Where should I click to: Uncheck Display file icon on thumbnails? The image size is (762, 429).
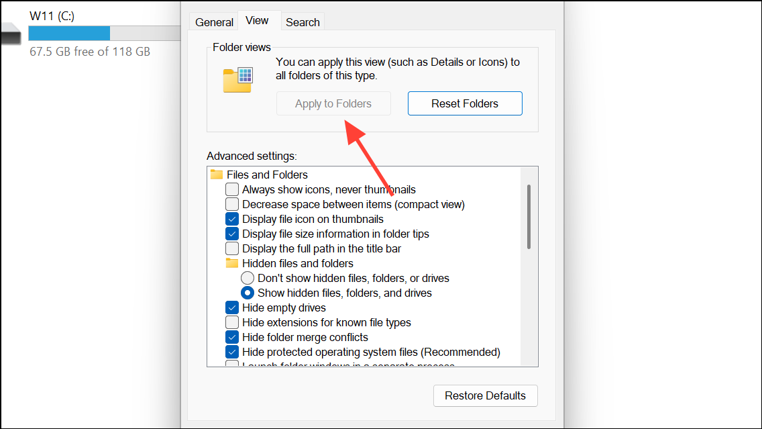coord(232,219)
